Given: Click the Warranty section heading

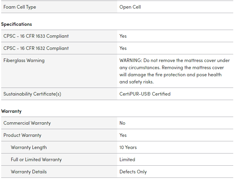Looking at the screenshot, I should point(11,111).
